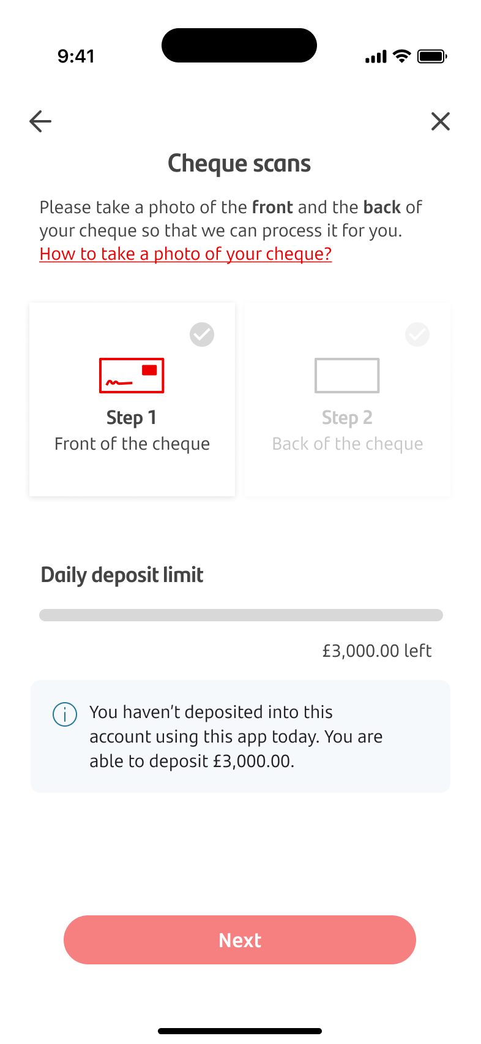This screenshot has height=1044, width=481.
Task: Open the Step 2 back of cheque card
Action: (346, 398)
